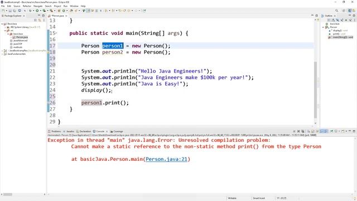This screenshot has width=357, height=201.
Task: Click the Collapse All icon in Package Explorer
Action: pos(35,20)
